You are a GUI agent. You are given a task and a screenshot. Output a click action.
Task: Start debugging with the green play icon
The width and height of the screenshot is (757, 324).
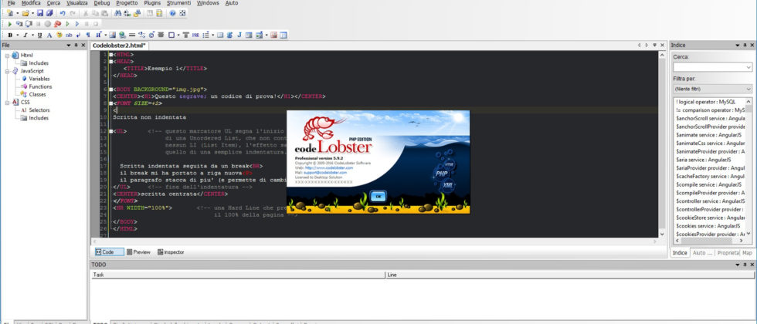9,24
